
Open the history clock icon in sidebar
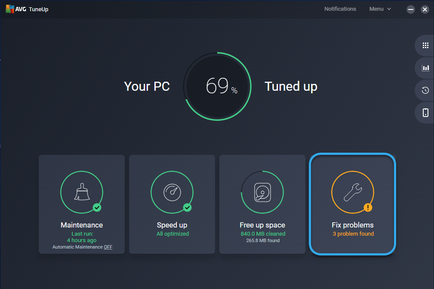click(425, 90)
